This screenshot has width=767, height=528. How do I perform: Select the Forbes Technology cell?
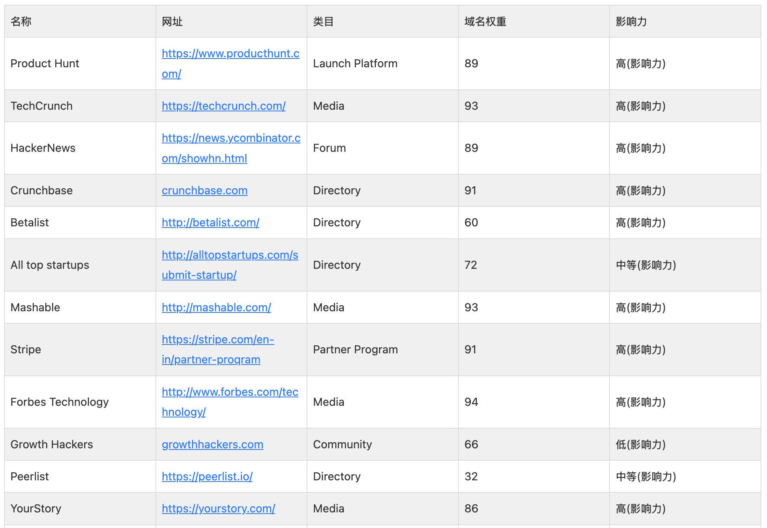click(x=80, y=402)
